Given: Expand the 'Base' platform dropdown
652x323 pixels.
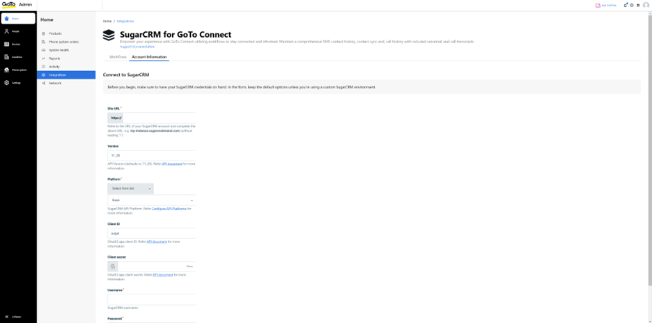Looking at the screenshot, I should (x=151, y=200).
